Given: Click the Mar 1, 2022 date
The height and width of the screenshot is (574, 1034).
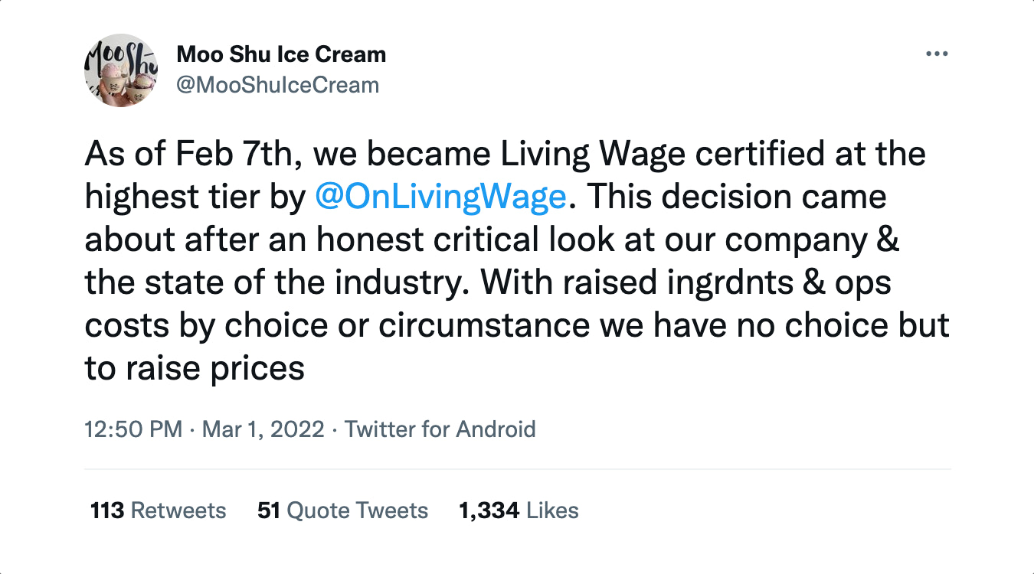Looking at the screenshot, I should tap(263, 429).
